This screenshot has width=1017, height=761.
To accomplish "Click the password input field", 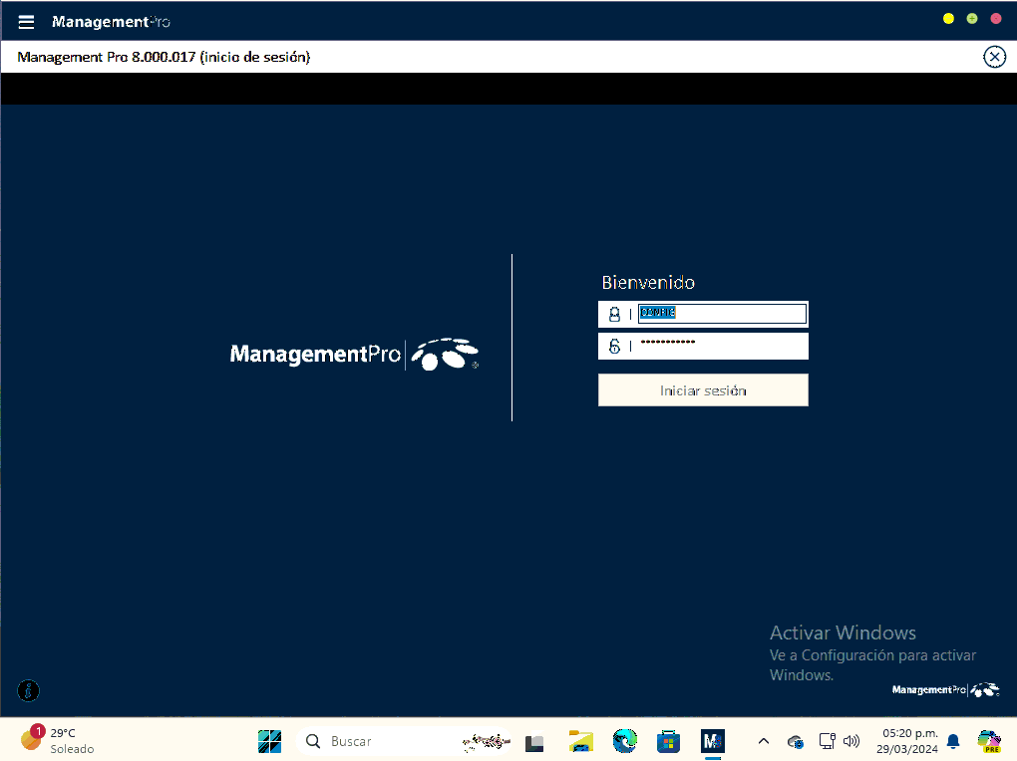I will tap(721, 346).
